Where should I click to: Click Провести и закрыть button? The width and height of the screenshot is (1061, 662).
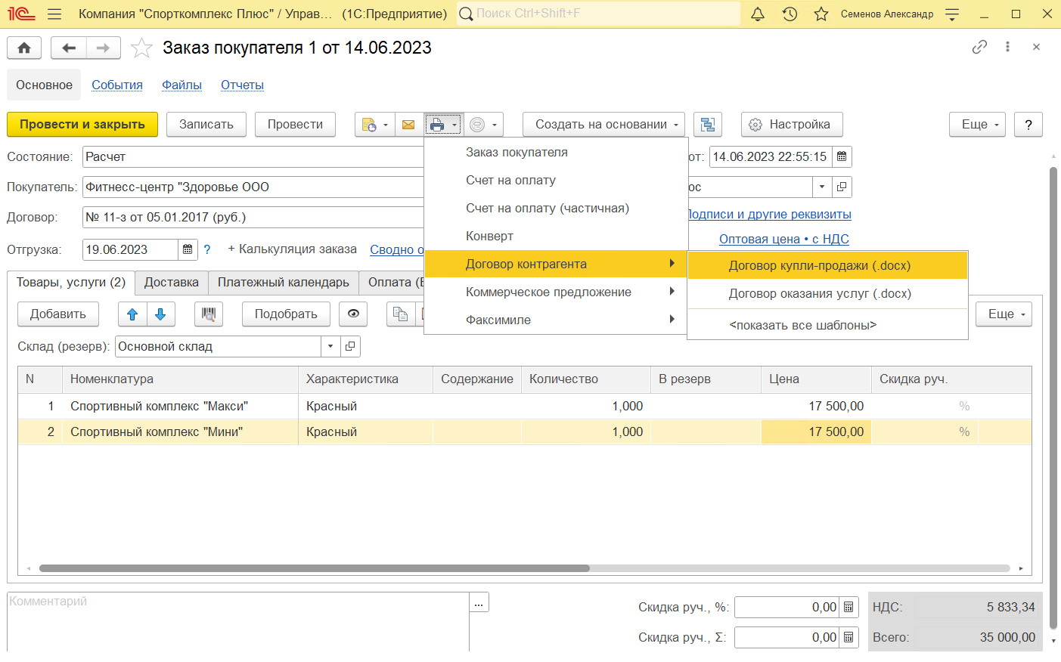[82, 125]
